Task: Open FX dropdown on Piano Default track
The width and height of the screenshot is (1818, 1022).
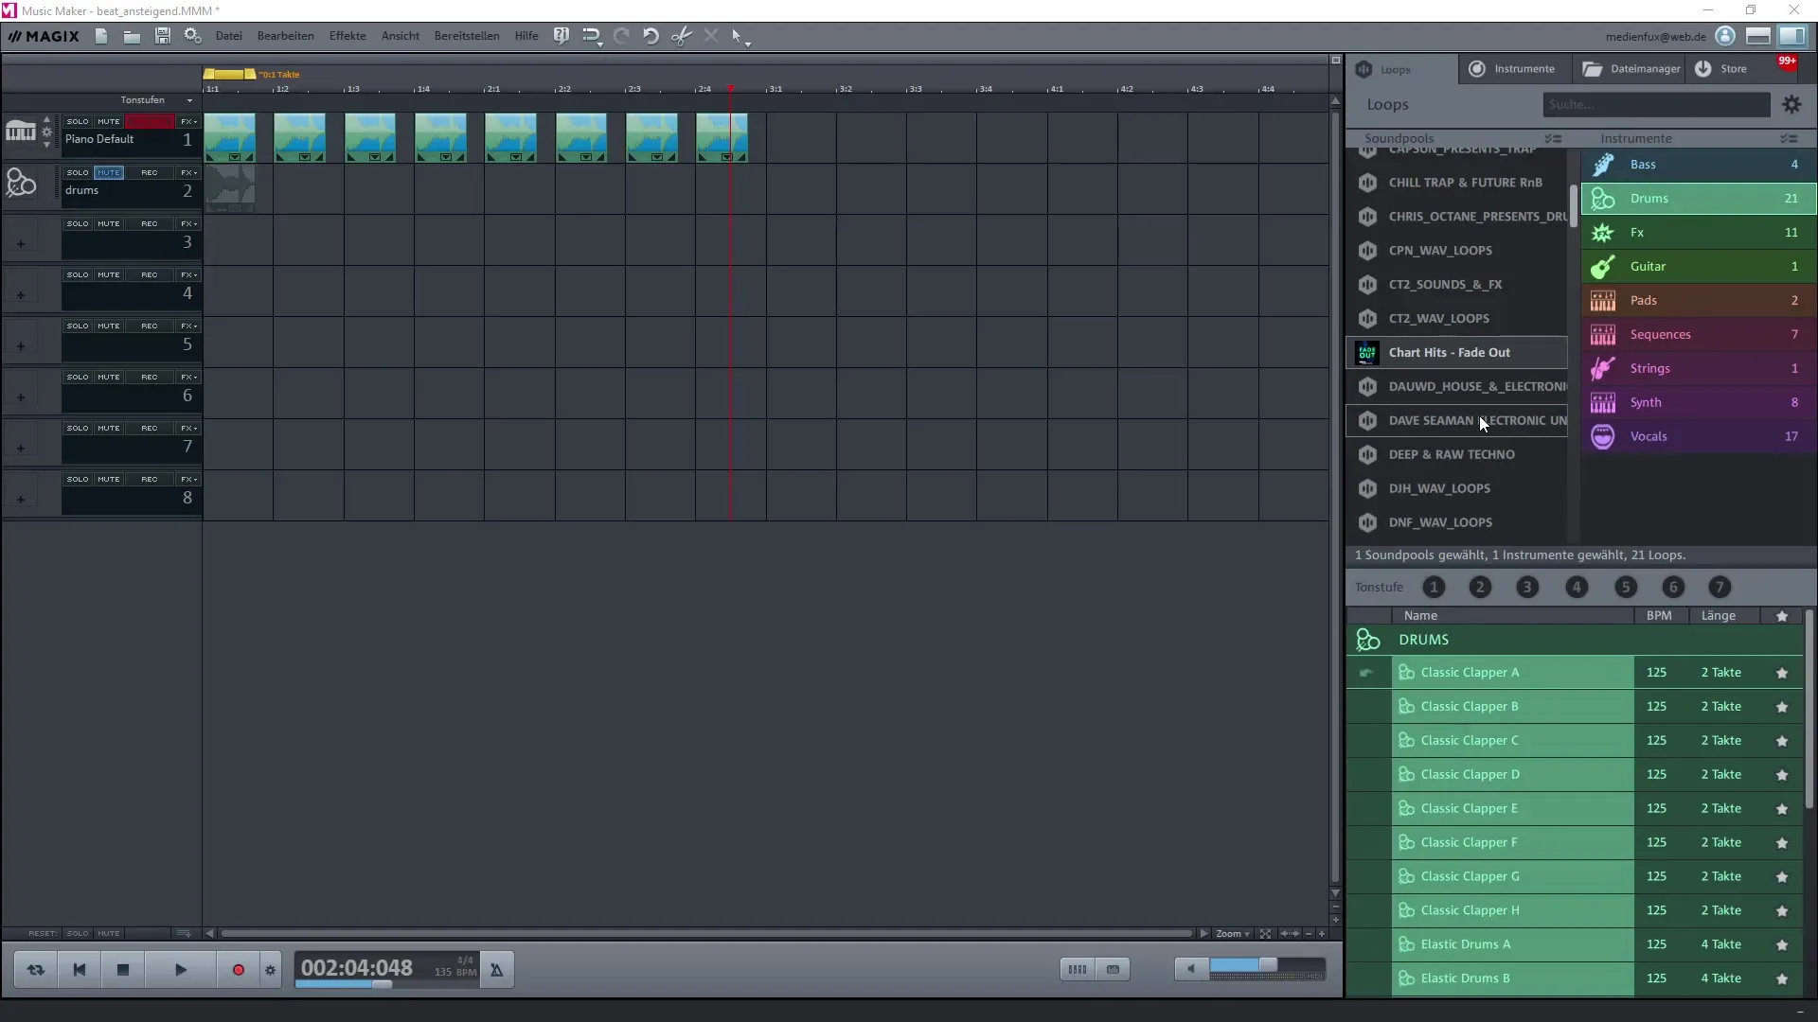Action: 188,122
